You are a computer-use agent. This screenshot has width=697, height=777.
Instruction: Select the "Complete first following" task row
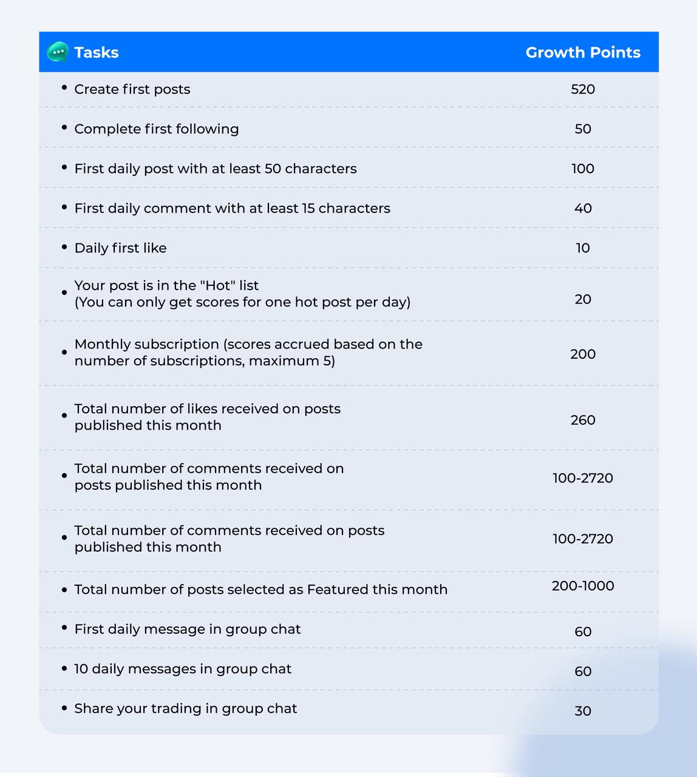click(156, 129)
